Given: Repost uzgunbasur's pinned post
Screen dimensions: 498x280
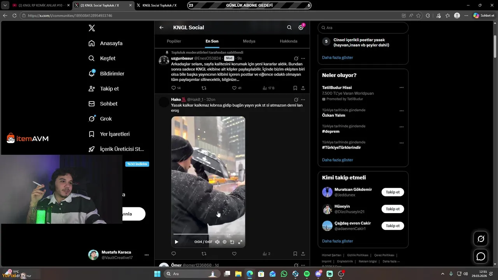Looking at the screenshot, I should tap(204, 88).
